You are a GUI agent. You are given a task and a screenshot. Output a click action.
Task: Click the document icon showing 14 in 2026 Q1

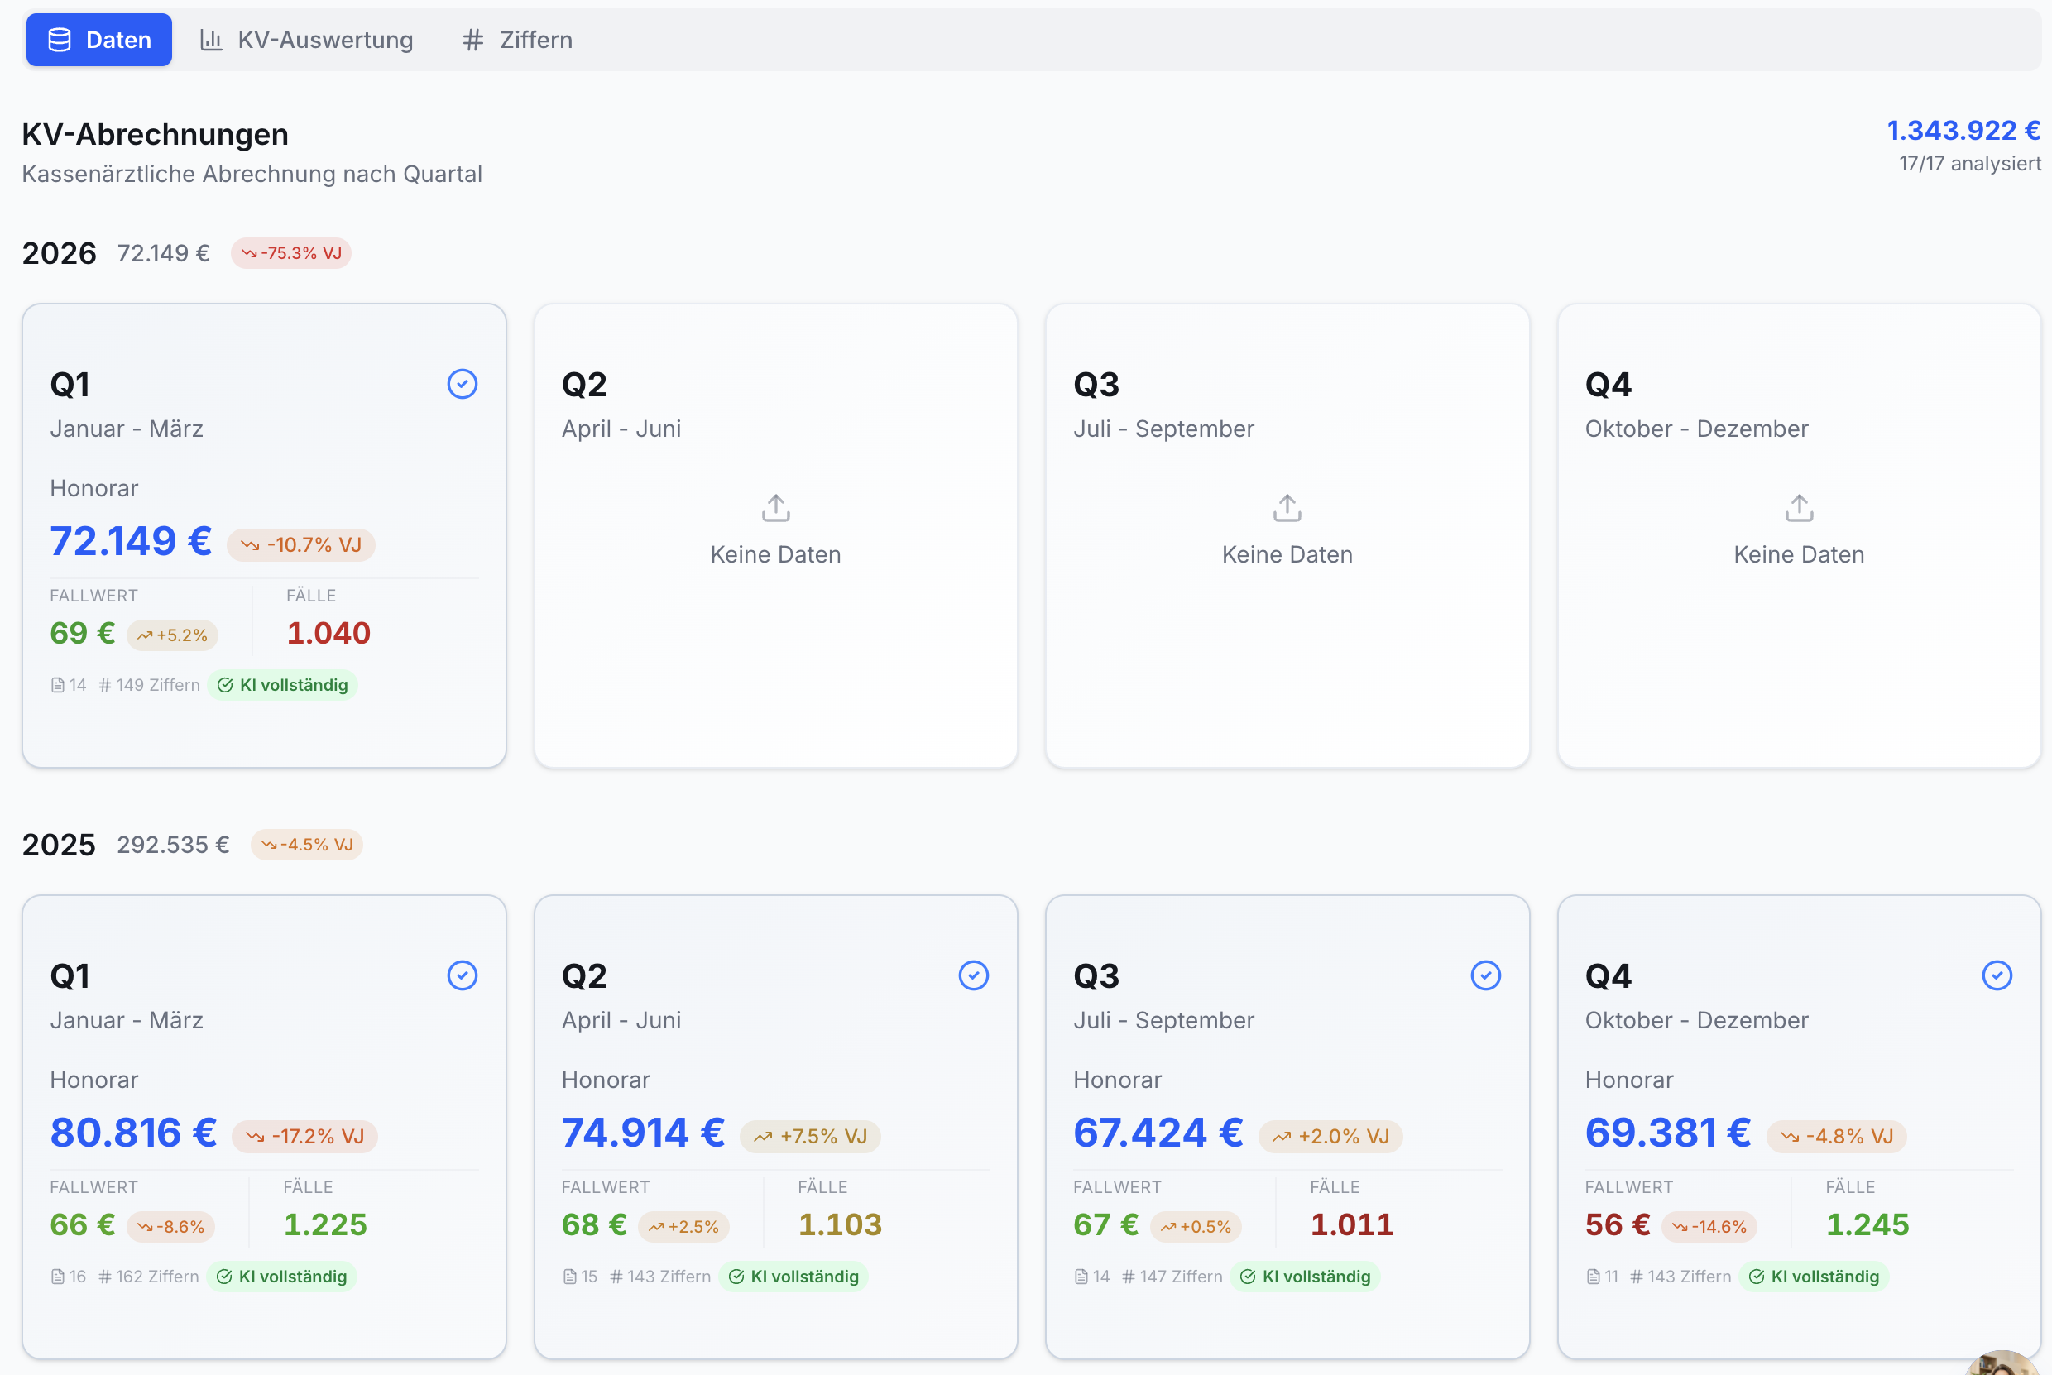click(x=58, y=685)
